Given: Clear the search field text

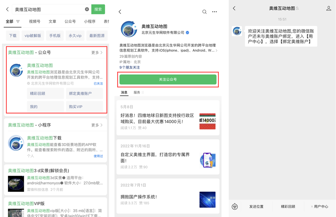Looking at the screenshot, I should click(x=87, y=9).
